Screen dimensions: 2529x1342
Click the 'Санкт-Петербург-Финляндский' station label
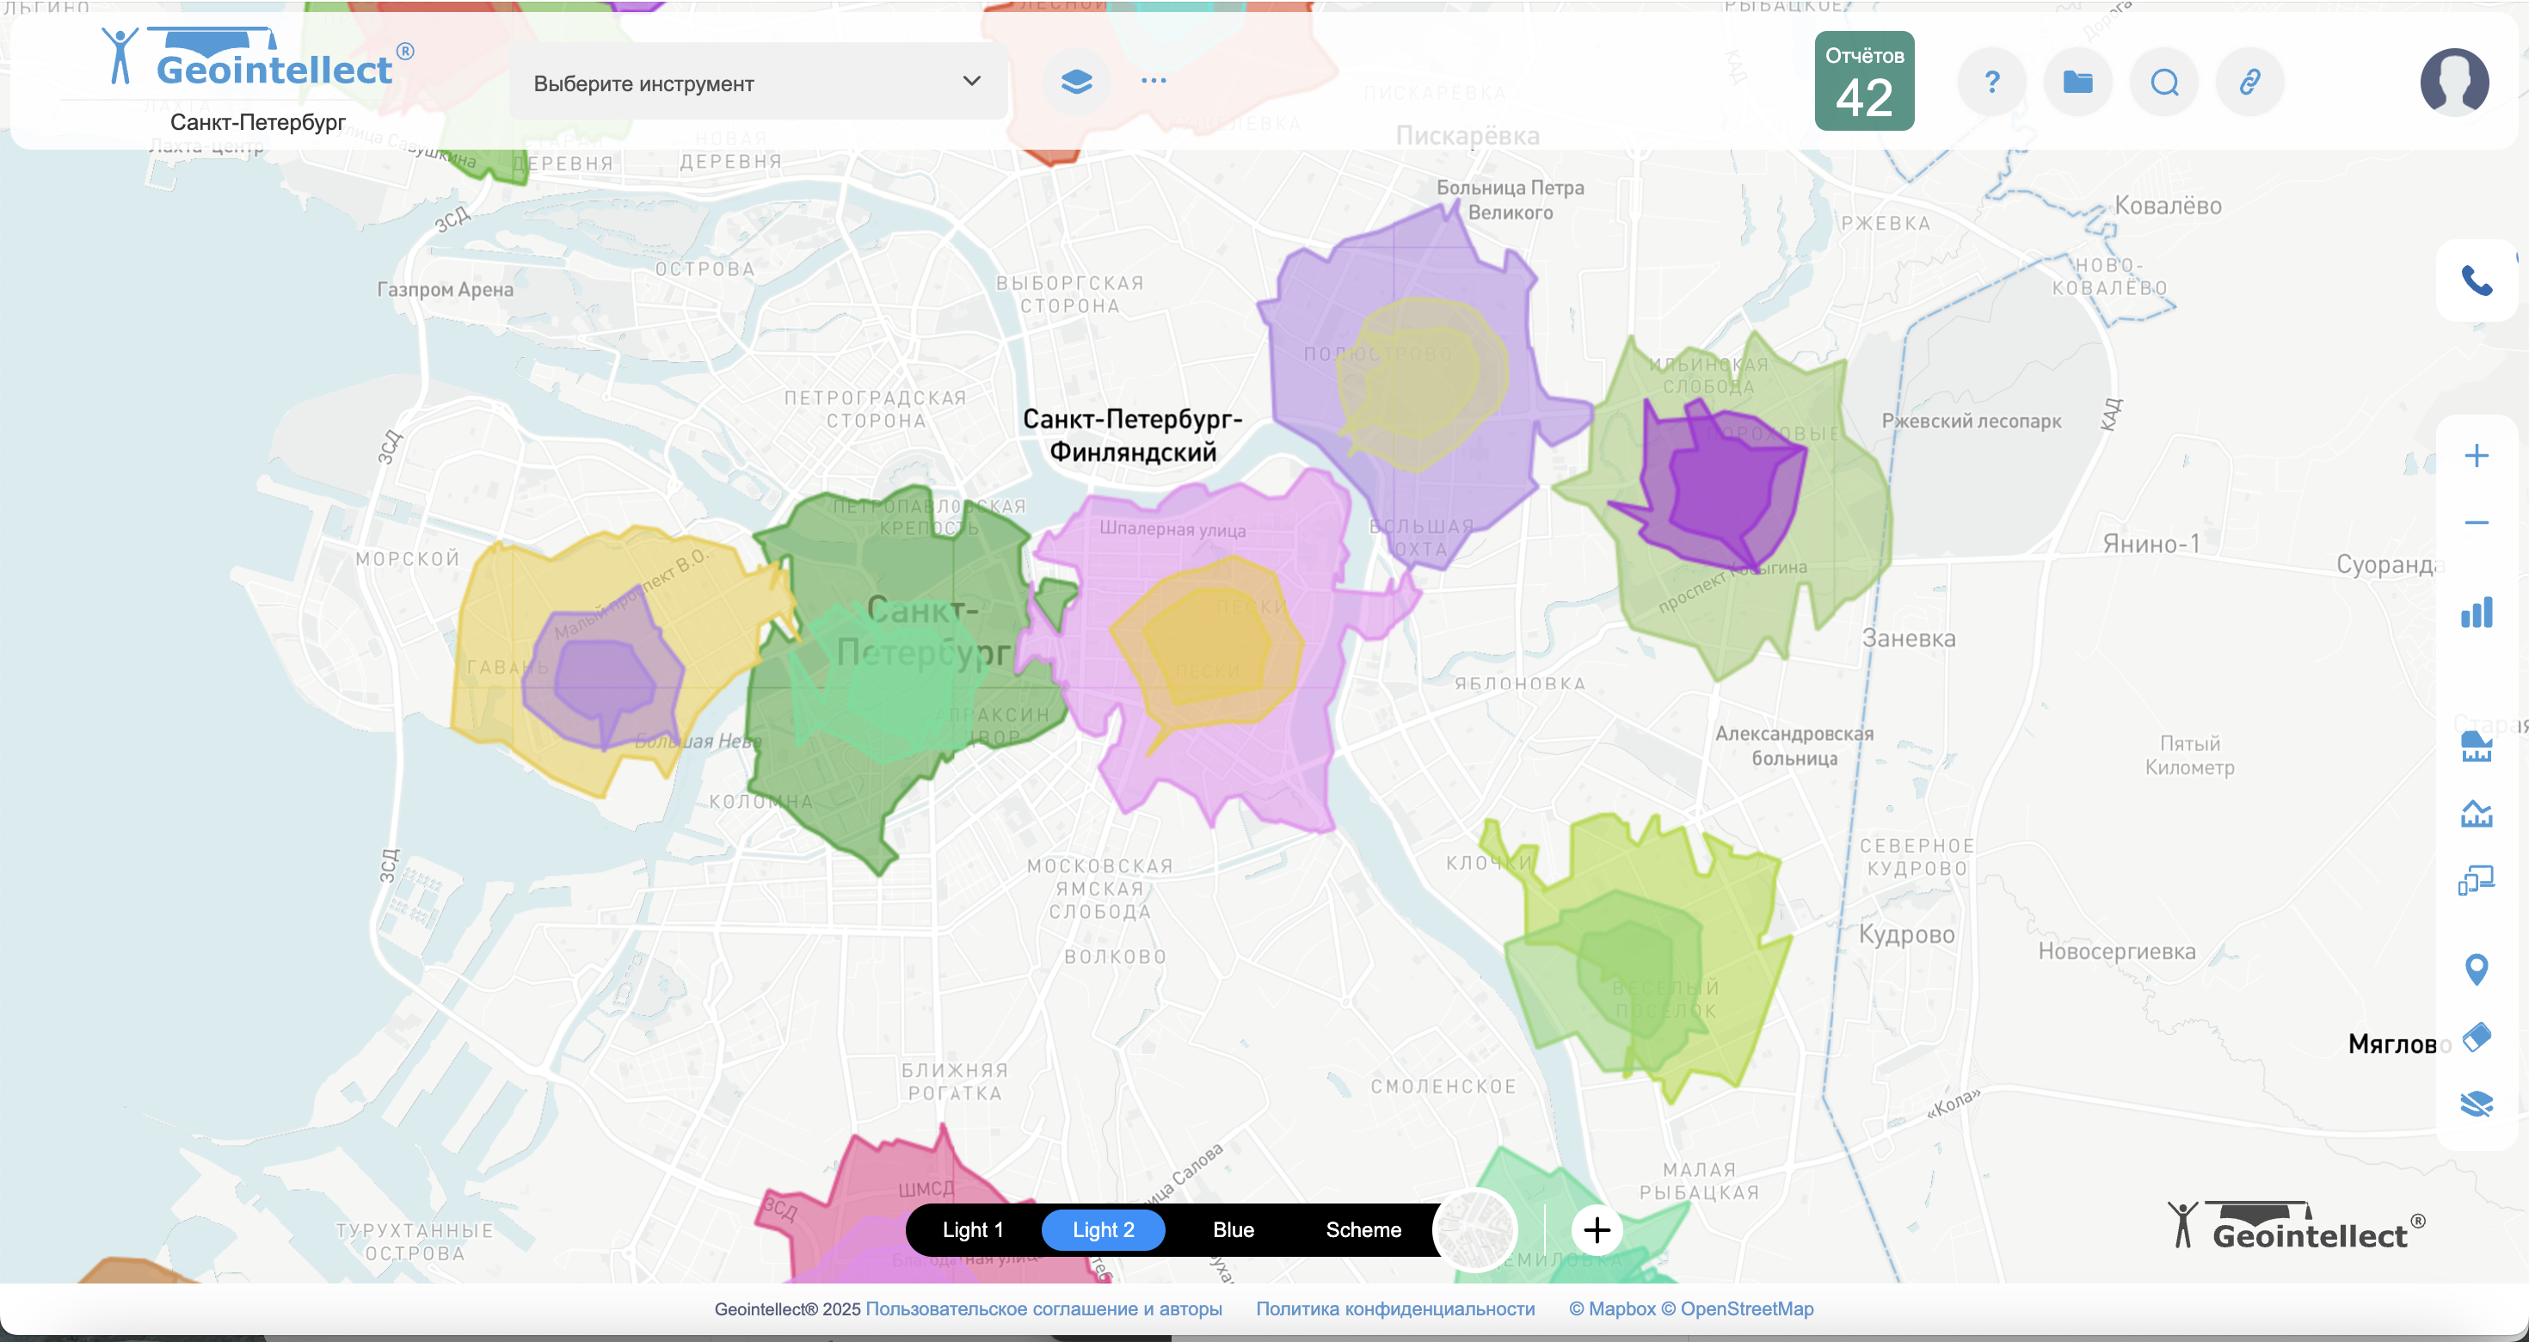[x=1133, y=436]
